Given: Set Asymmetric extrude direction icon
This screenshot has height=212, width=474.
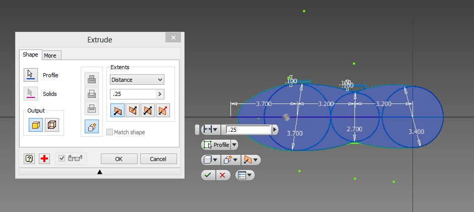Looking at the screenshot, I should 163,110.
